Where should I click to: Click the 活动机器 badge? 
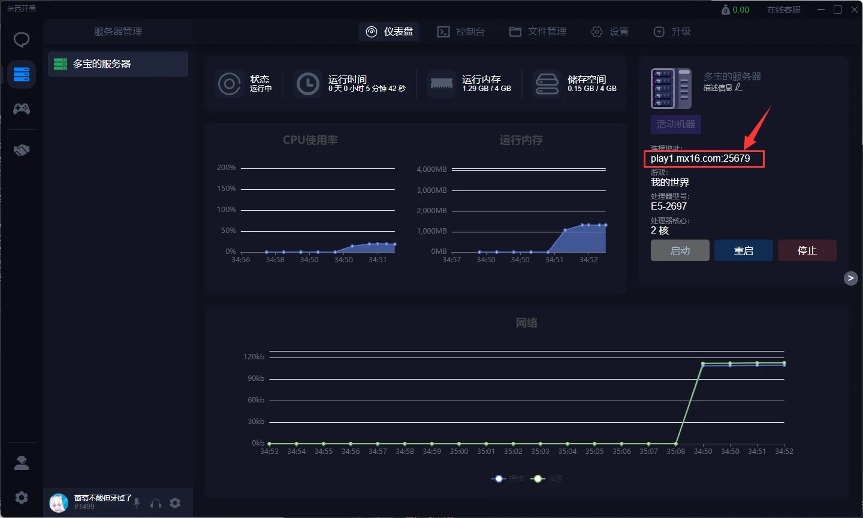click(x=676, y=124)
